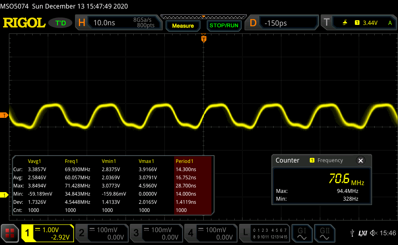
Task: Open the red function navigation grid icon
Action: tap(10, 233)
